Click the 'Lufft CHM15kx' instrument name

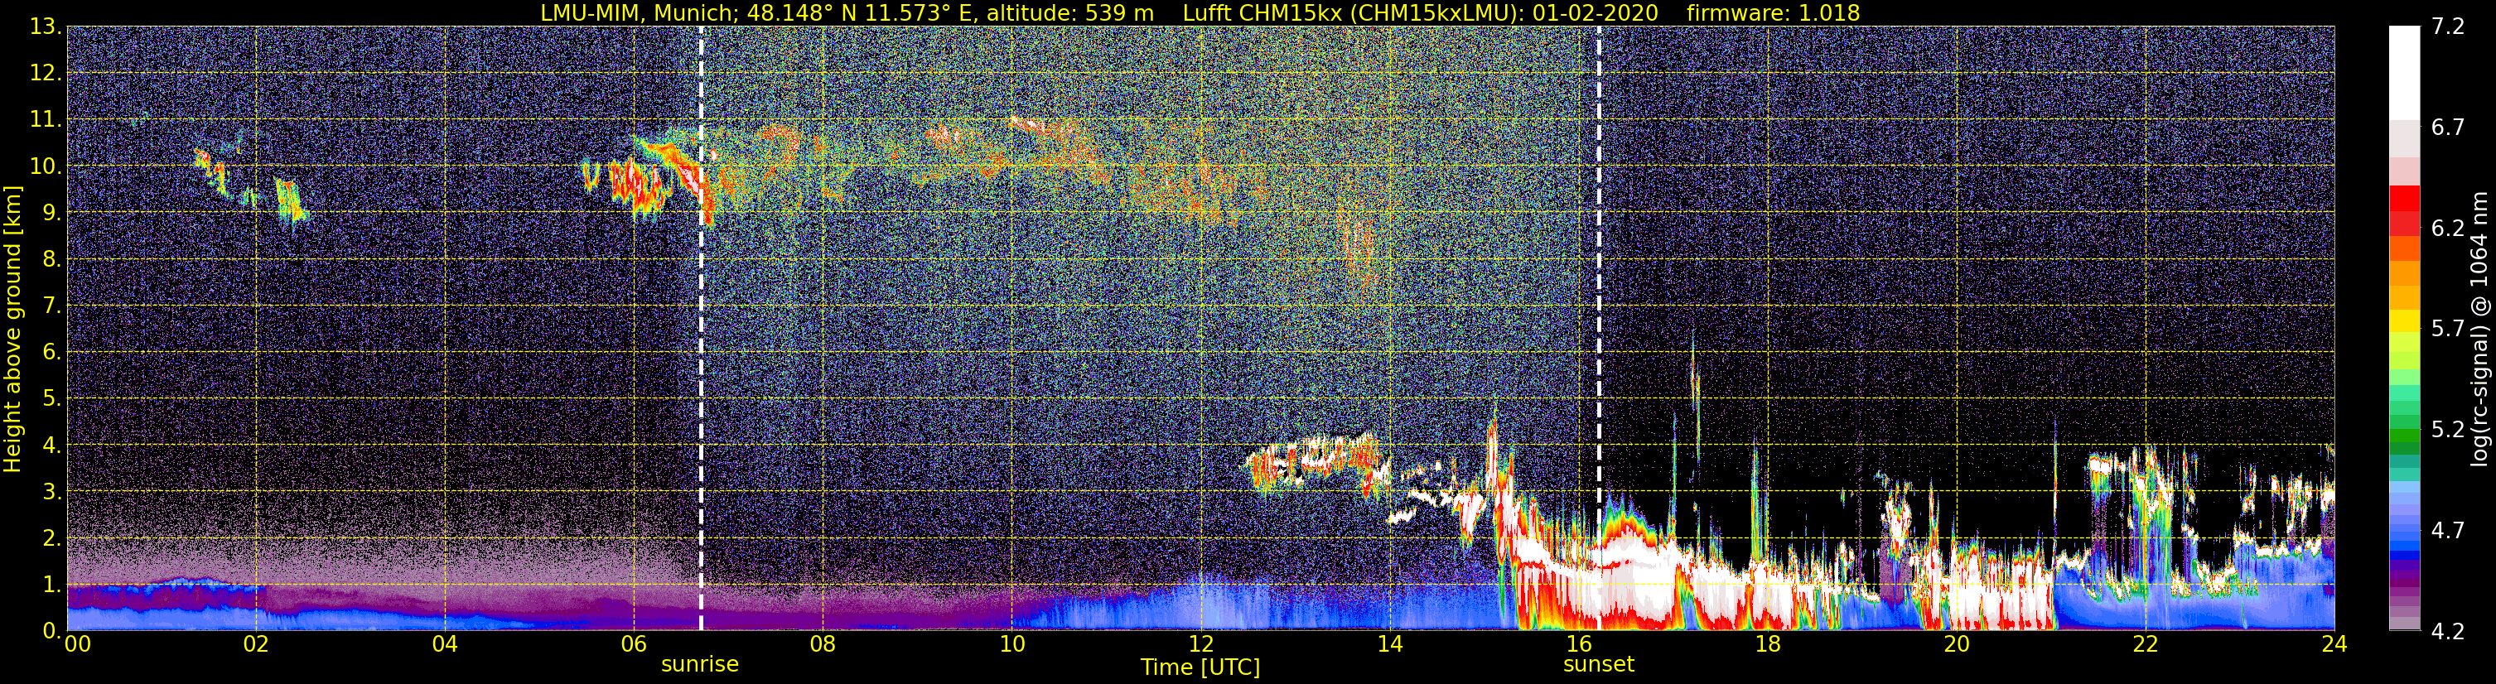[1262, 12]
